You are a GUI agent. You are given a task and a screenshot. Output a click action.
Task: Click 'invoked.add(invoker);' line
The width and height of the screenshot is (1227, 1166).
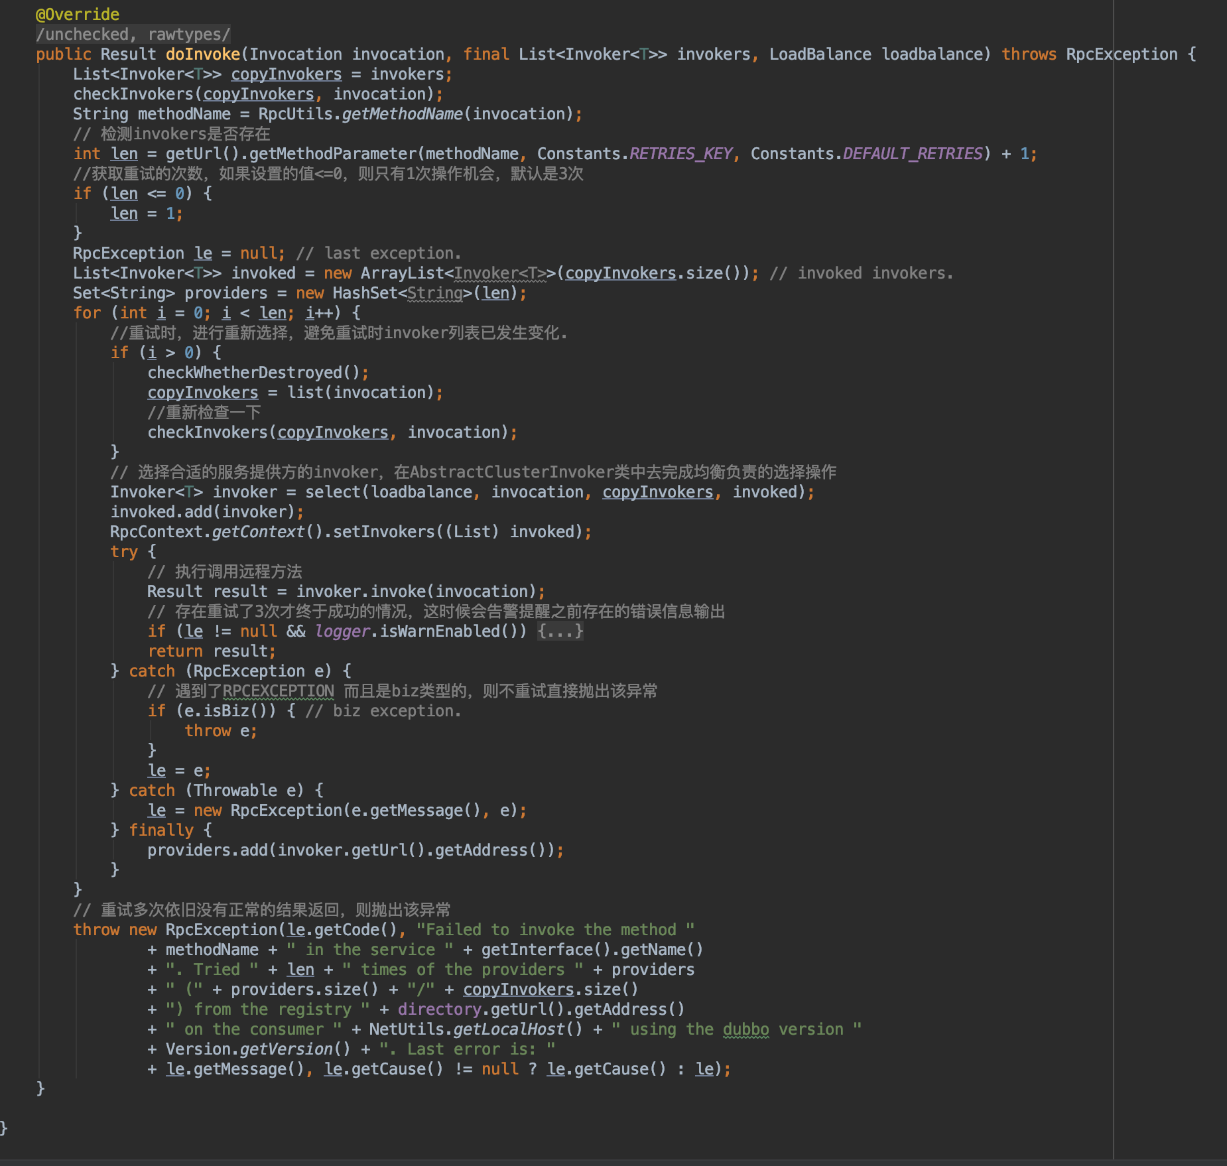click(x=207, y=511)
